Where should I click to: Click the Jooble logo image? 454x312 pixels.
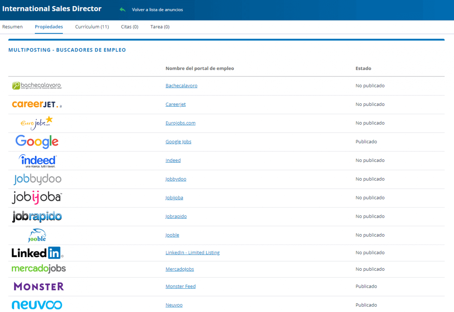pos(37,235)
